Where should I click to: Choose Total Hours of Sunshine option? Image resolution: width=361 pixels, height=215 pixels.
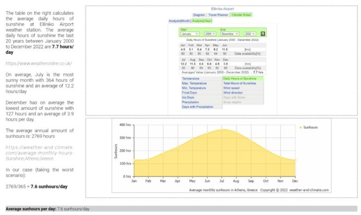239,83
